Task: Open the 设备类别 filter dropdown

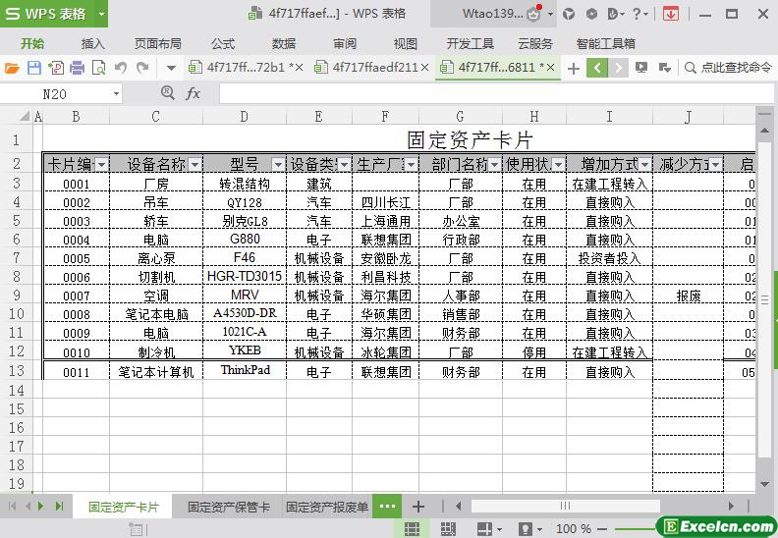Action: point(345,165)
